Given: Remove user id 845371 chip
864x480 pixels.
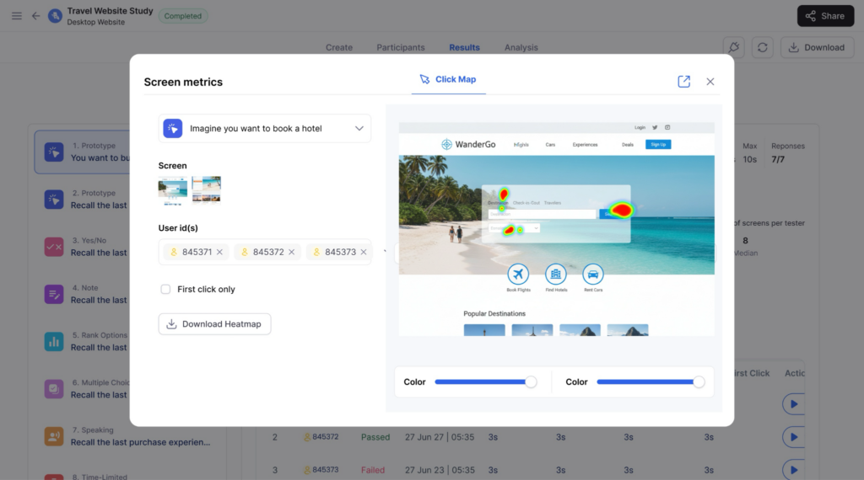Looking at the screenshot, I should pyautogui.click(x=219, y=252).
